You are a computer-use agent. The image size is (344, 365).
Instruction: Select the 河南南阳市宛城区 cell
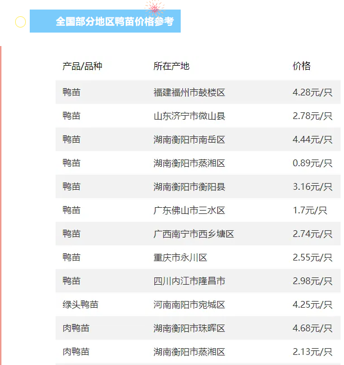pos(189,305)
